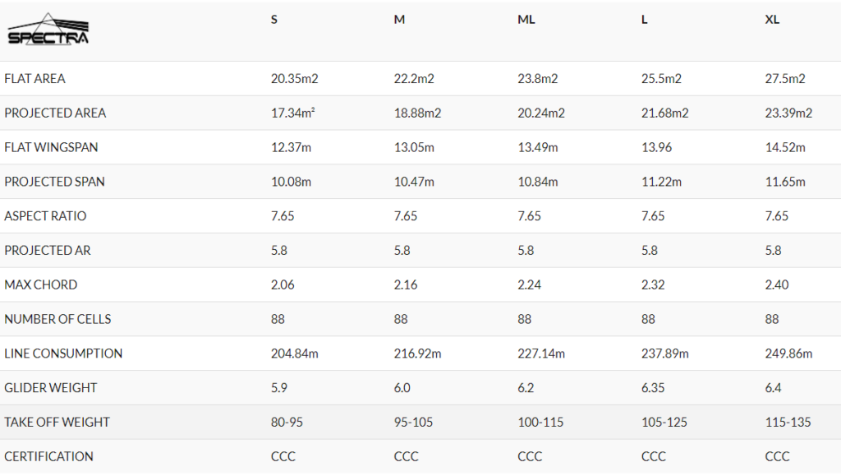This screenshot has width=841, height=476.
Task: Select the XL size column header
Action: click(772, 20)
